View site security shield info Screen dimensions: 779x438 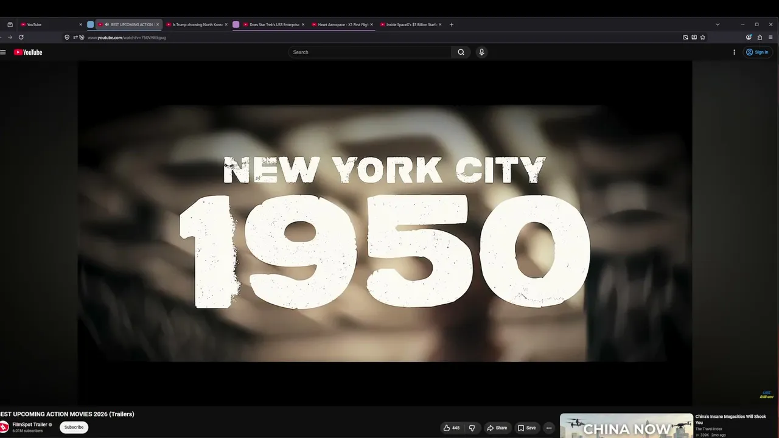(x=67, y=37)
